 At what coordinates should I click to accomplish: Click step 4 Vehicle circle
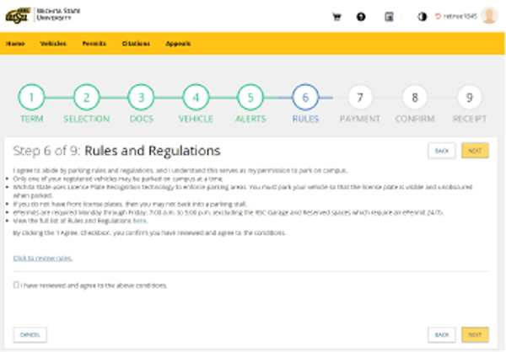[196, 98]
